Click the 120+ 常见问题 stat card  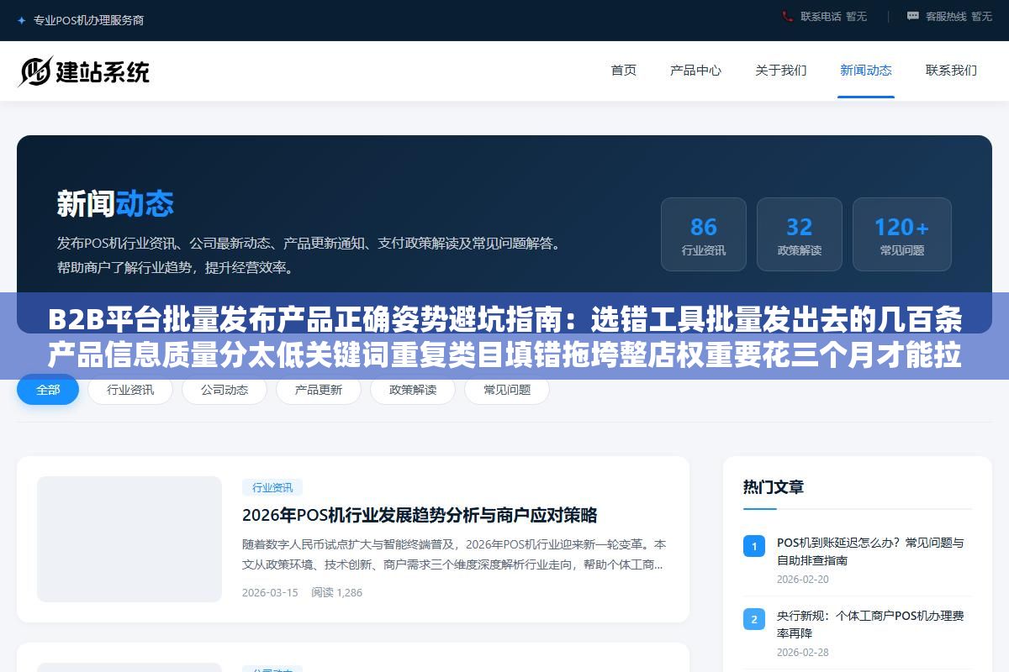902,234
